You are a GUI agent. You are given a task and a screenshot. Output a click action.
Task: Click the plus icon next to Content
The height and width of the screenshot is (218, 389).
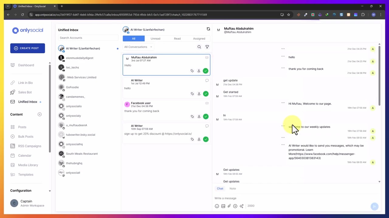(x=40, y=114)
